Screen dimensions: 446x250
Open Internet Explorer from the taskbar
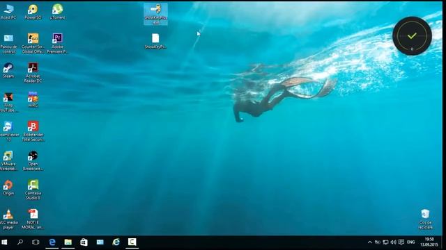[116, 242]
